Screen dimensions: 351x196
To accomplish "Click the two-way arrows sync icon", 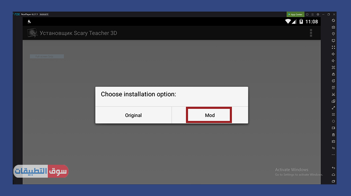I will pos(333,148).
